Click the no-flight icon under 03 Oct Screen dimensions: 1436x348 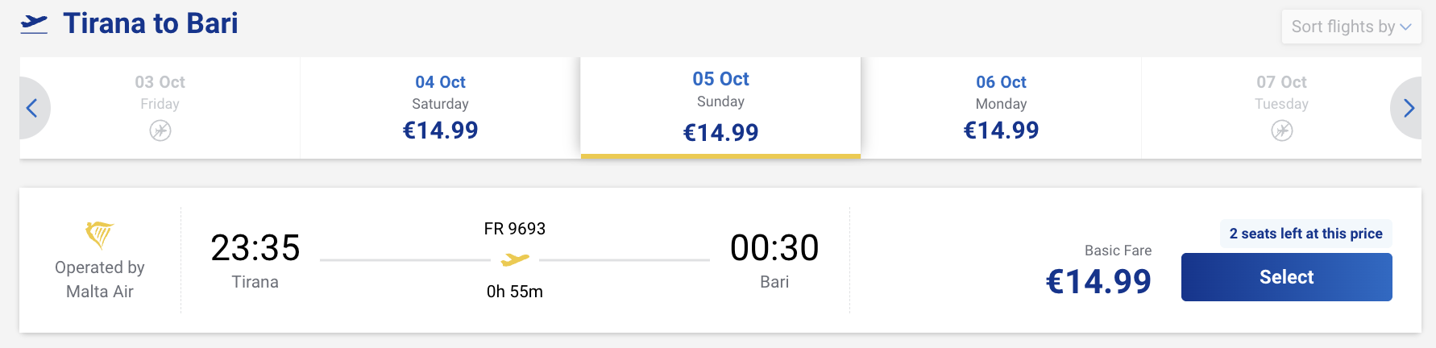160,130
